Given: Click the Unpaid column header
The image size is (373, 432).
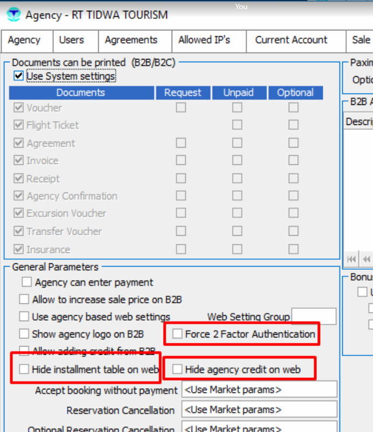Looking at the screenshot, I should (238, 92).
